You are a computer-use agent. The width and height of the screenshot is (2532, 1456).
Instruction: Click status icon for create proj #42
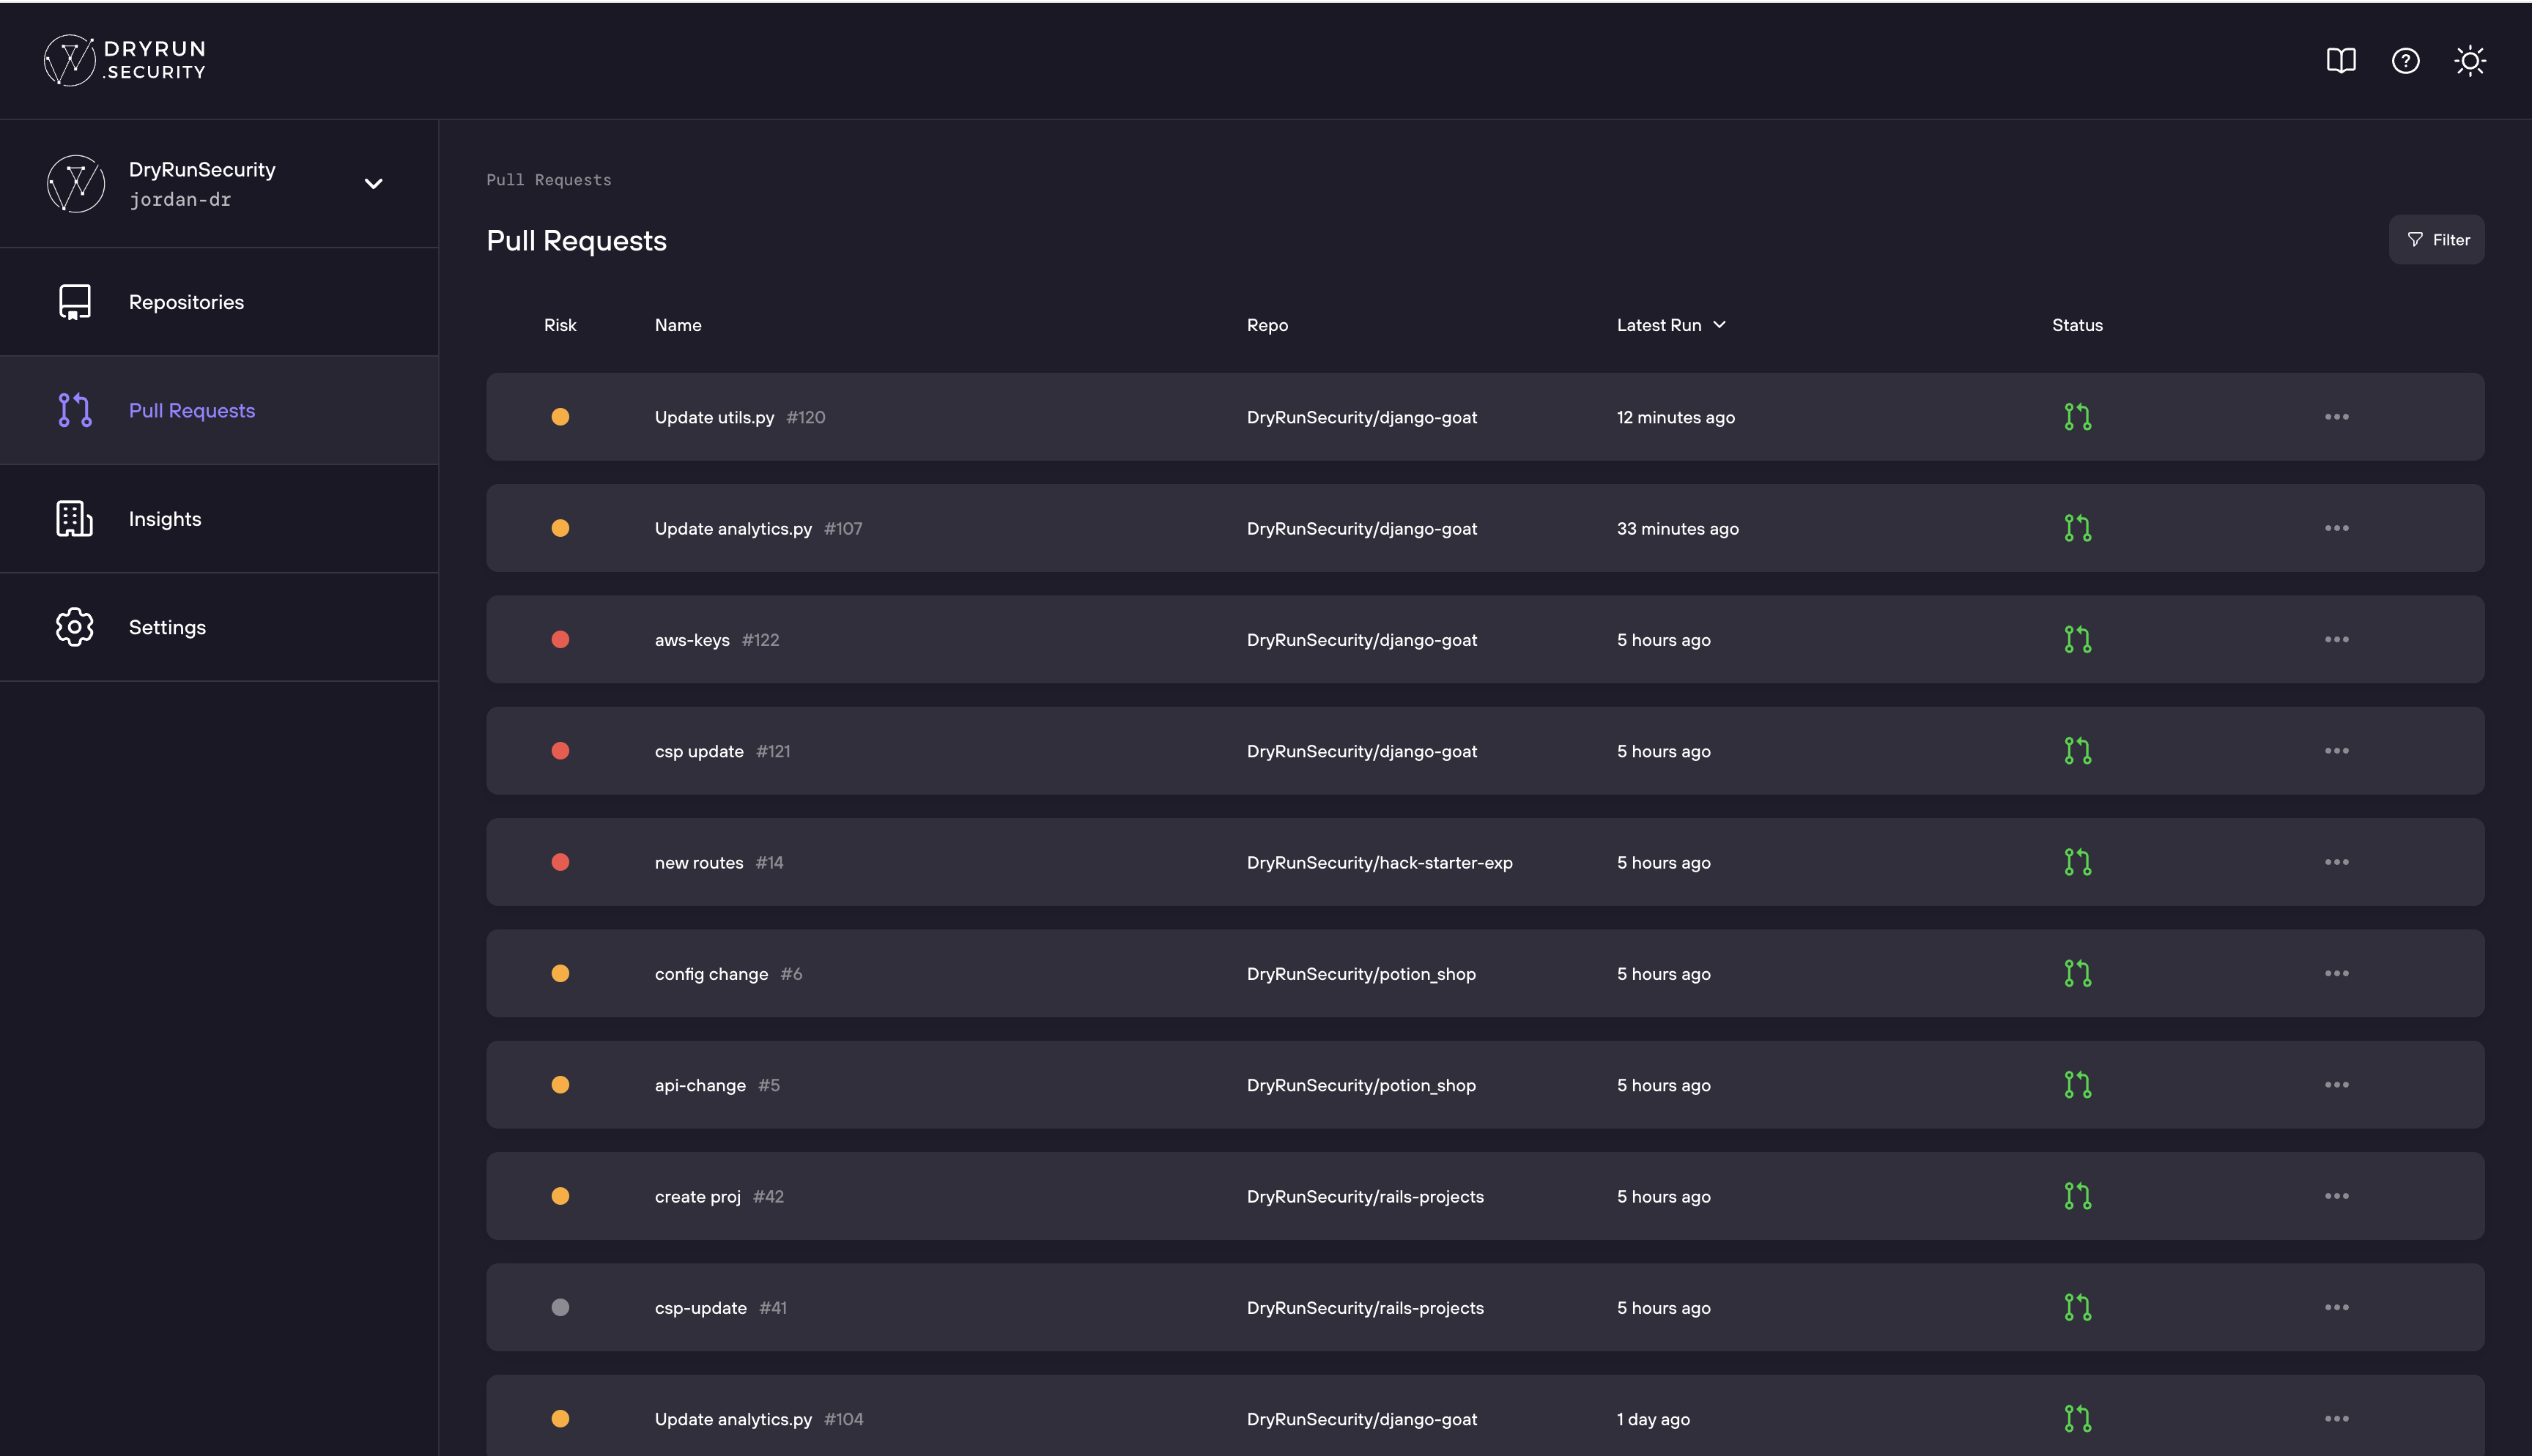(2078, 1196)
